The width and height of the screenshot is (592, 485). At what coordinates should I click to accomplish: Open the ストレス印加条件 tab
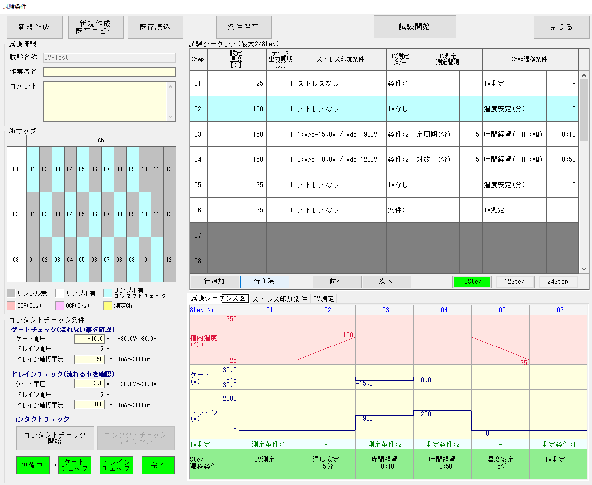(x=280, y=299)
